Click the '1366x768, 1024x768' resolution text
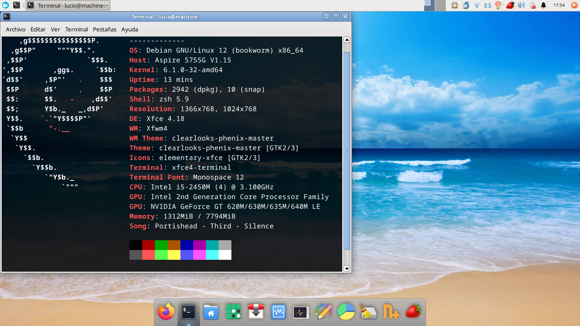Image resolution: width=580 pixels, height=326 pixels. pos(219,109)
